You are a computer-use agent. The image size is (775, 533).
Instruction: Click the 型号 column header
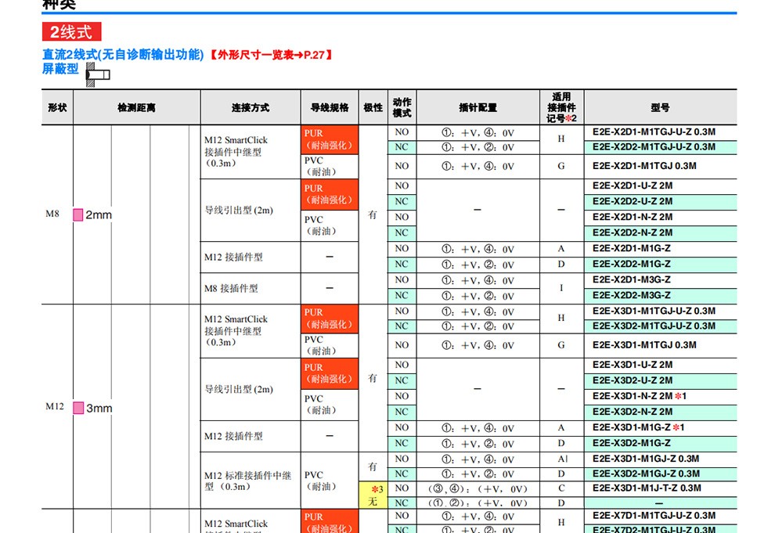point(660,107)
